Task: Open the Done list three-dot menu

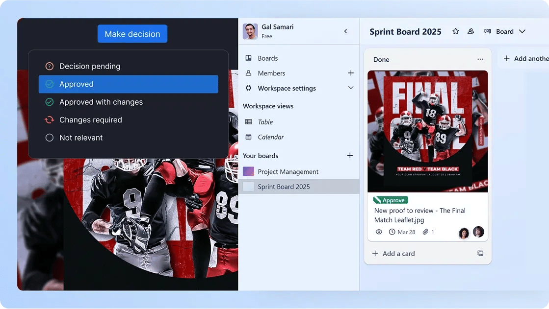Action: pos(480,59)
